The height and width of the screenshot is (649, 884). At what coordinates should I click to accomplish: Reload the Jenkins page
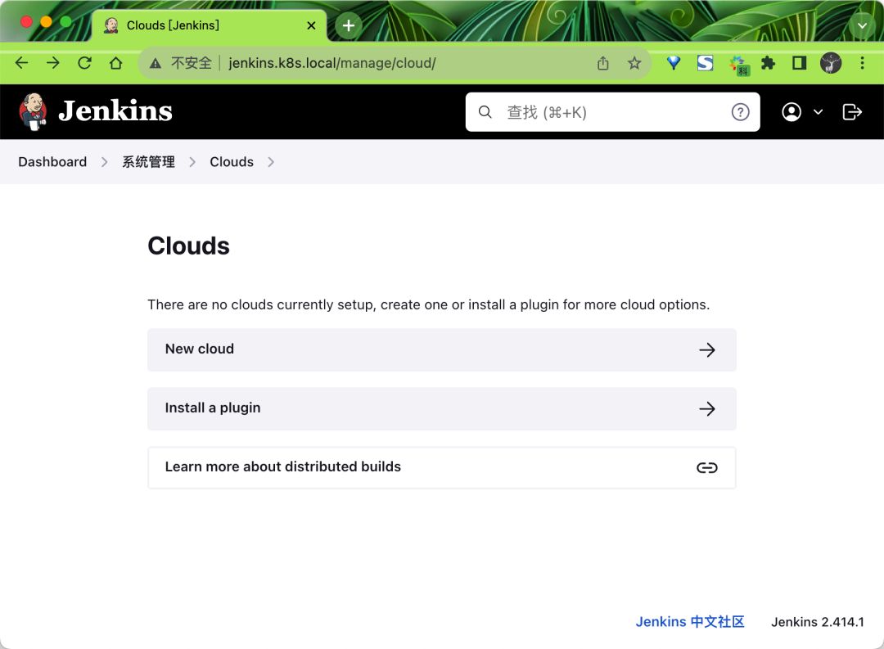84,63
